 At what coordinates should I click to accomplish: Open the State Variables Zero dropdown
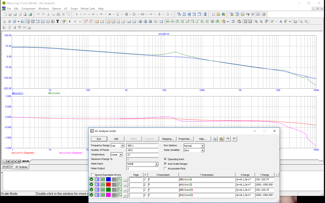click(202, 150)
